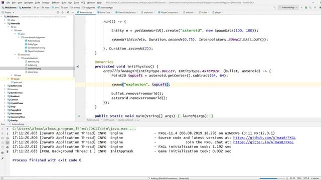Click the Run play icon beside AsteroidsApp configuration
The width and height of the screenshot is (321, 180).
(x=301, y=7)
